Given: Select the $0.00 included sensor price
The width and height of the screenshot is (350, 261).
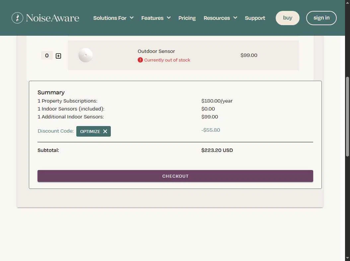Looking at the screenshot, I should pyautogui.click(x=208, y=109).
